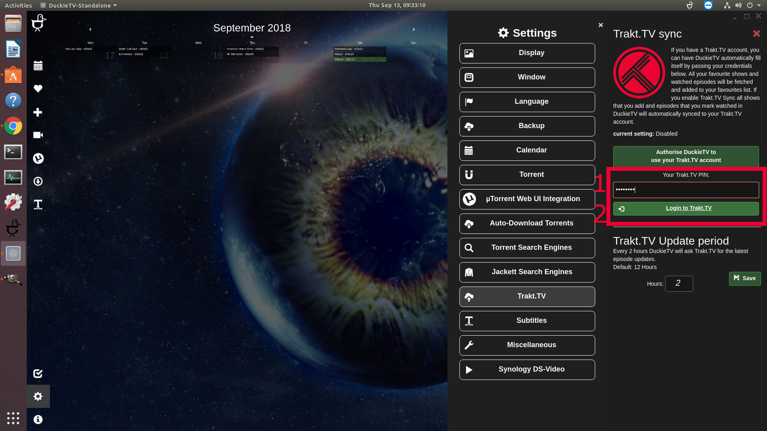Open the video camera sidebar icon
The image size is (767, 431).
38,135
